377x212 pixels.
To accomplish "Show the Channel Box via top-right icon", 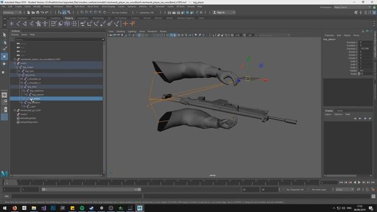I will pos(374,12).
